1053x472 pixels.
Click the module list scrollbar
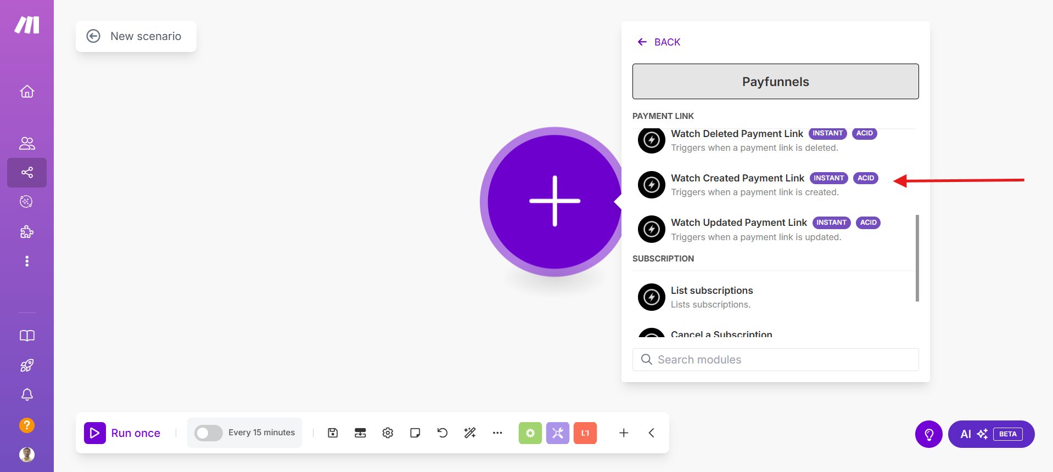click(x=917, y=258)
